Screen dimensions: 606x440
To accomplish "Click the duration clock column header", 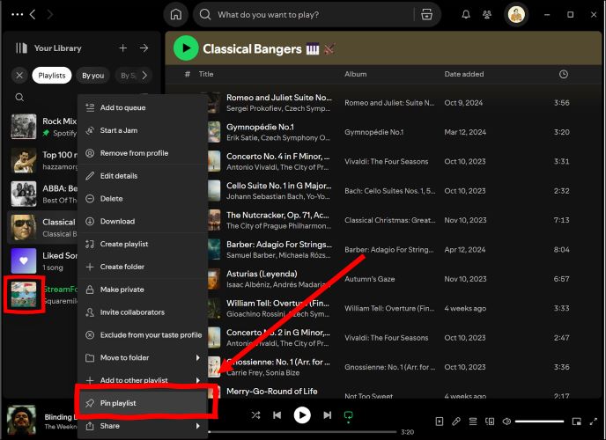I will click(564, 74).
